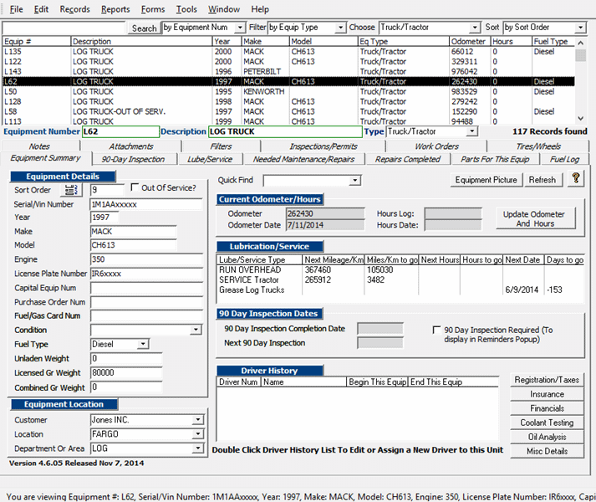This screenshot has width=596, height=502.
Task: Expand the Filter by Equip Type dropdown
Action: (340, 28)
